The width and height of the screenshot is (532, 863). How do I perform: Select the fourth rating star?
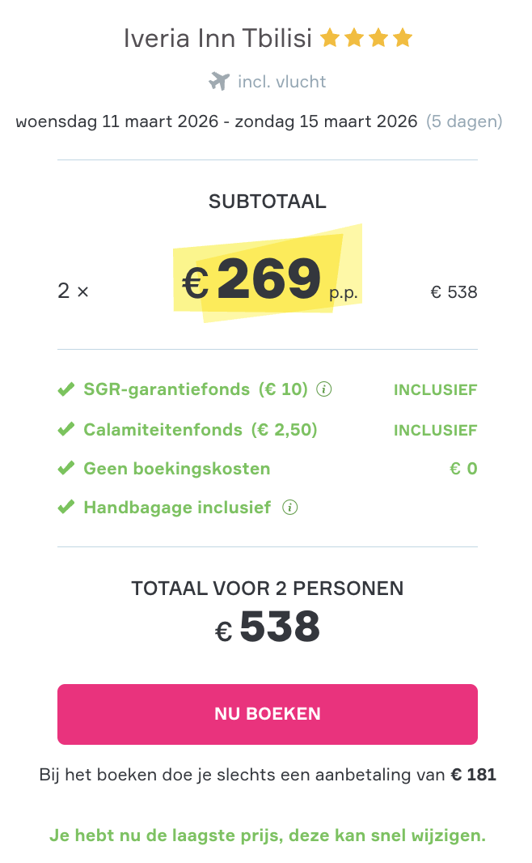pyautogui.click(x=403, y=37)
